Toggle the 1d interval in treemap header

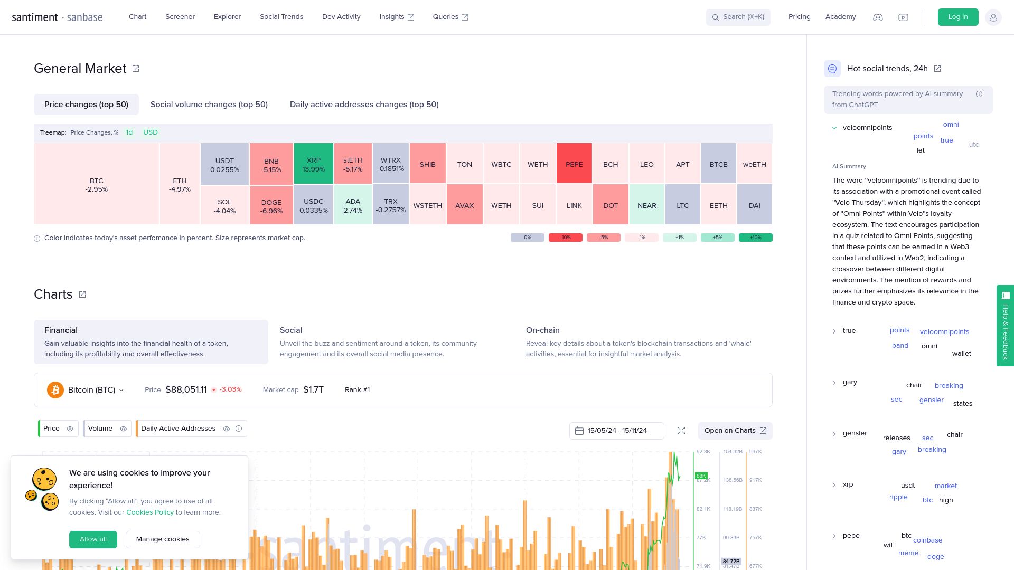(x=129, y=132)
